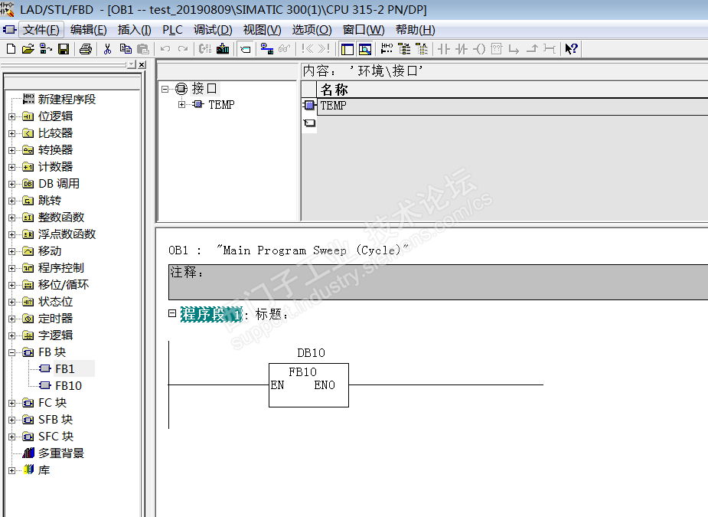Expand the 转换器 folder
The height and width of the screenshot is (517, 708).
[11, 150]
